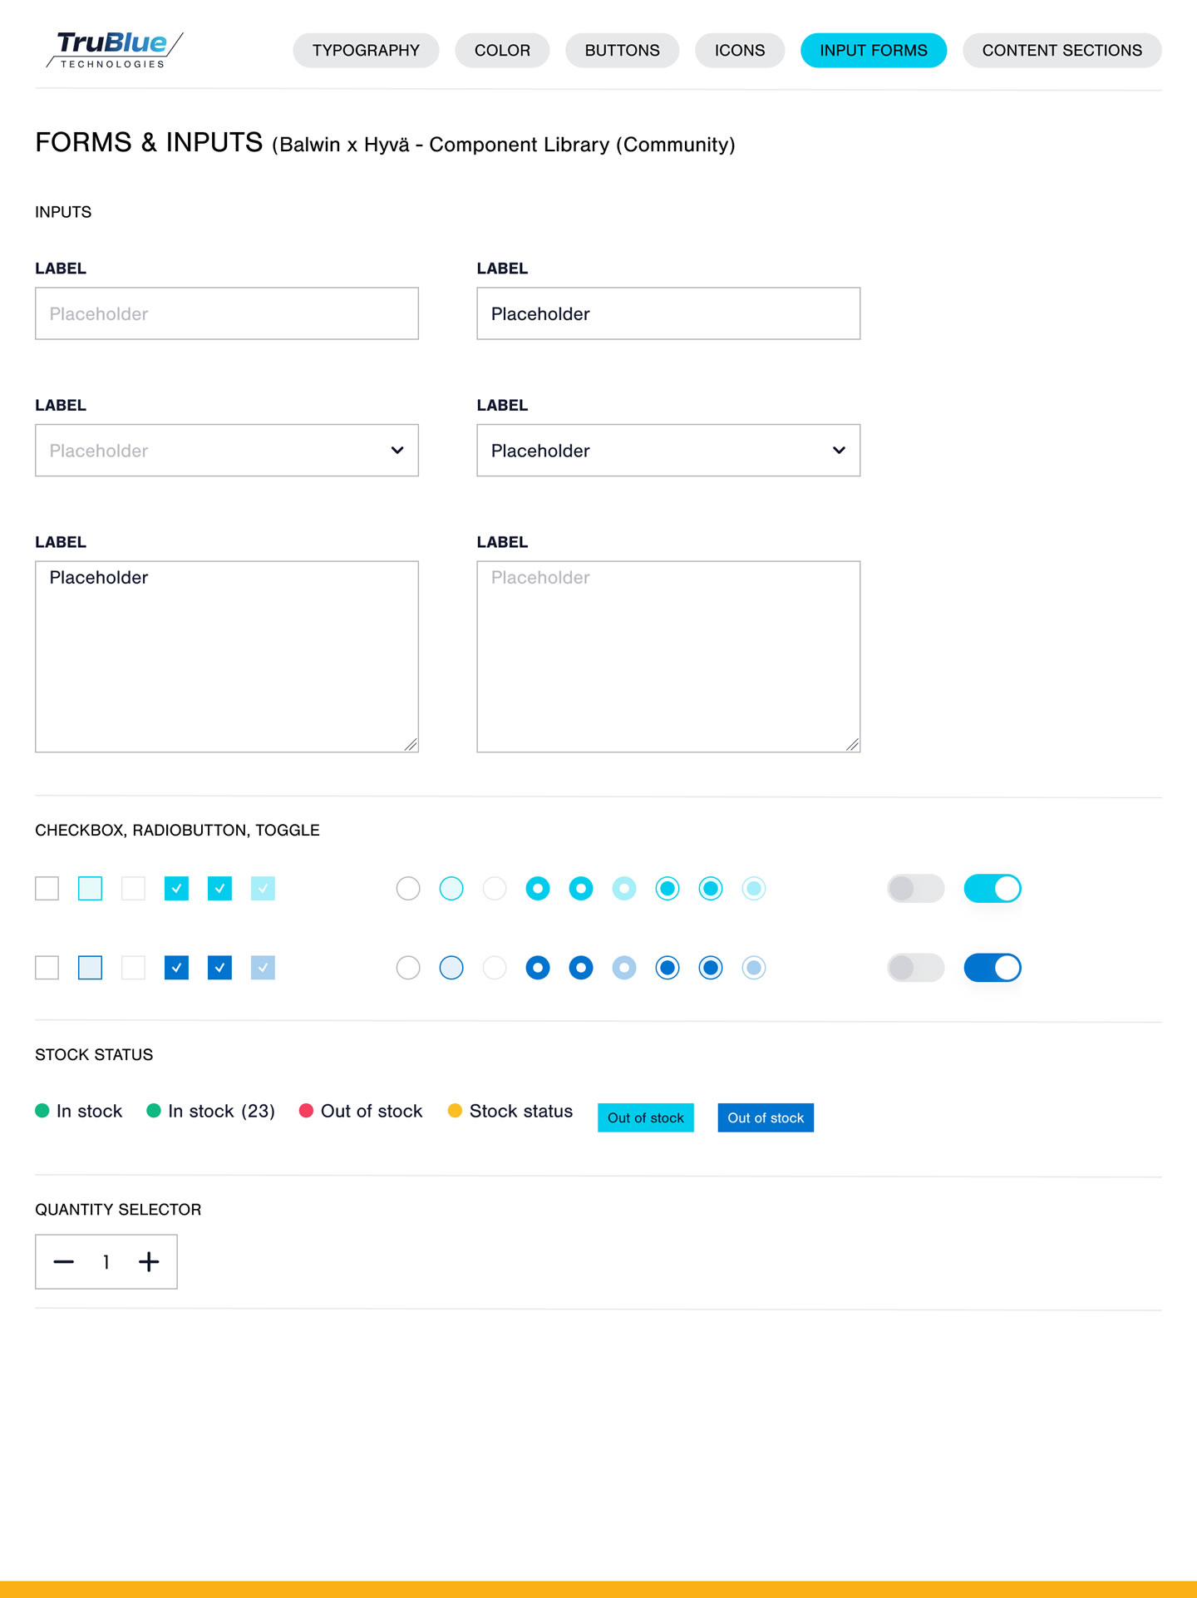Click the cyan-outlined hover checkbox

pos(91,888)
